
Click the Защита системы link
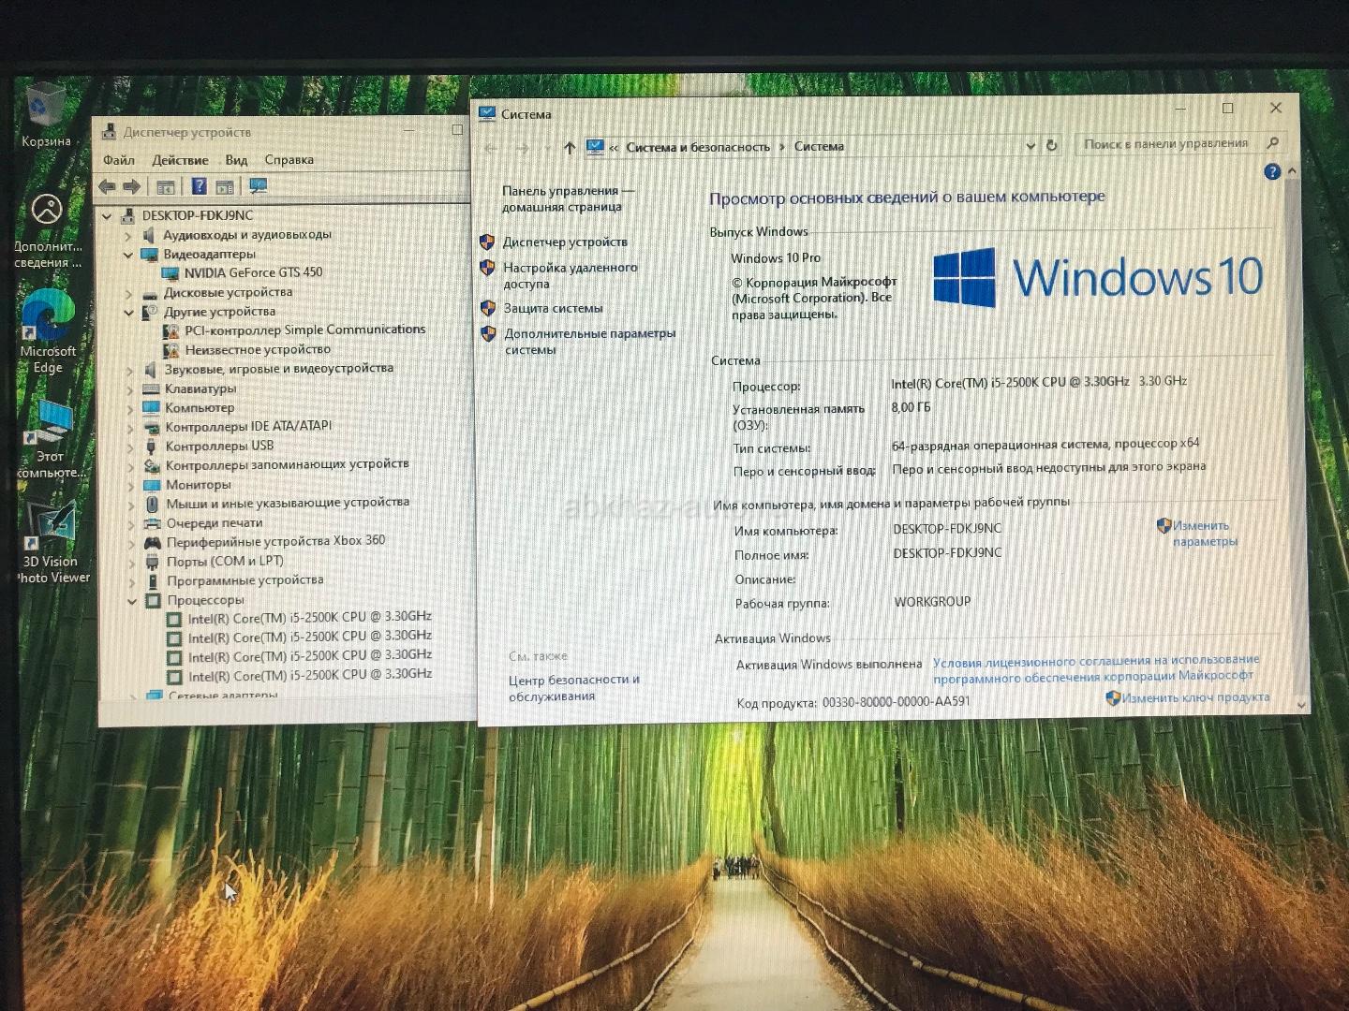point(553,308)
